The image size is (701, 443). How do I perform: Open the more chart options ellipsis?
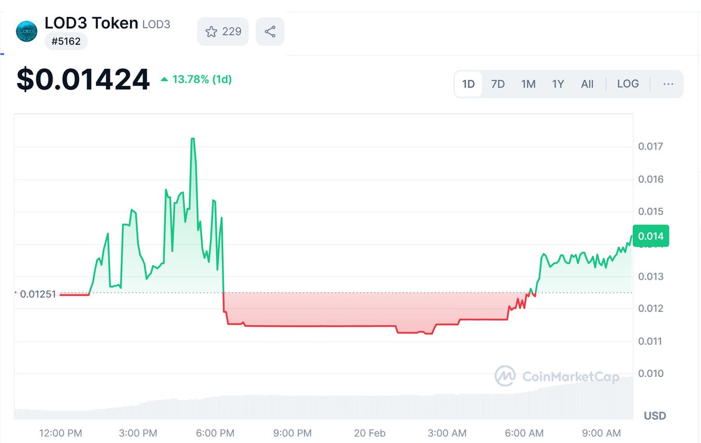pos(668,84)
